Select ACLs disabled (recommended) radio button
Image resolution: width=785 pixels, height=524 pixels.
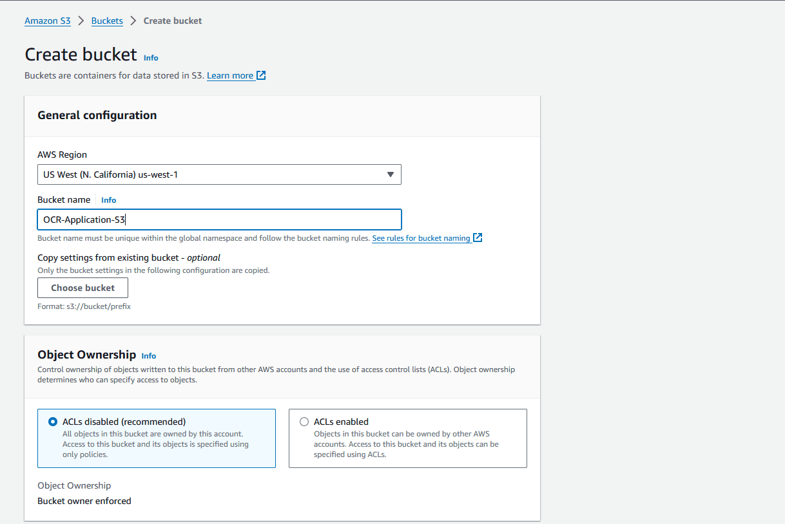[53, 422]
